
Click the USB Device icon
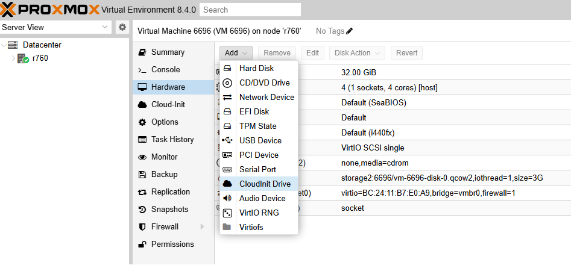(x=227, y=140)
